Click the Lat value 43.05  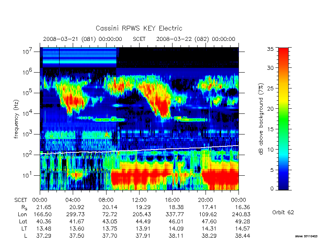[x=110, y=221]
